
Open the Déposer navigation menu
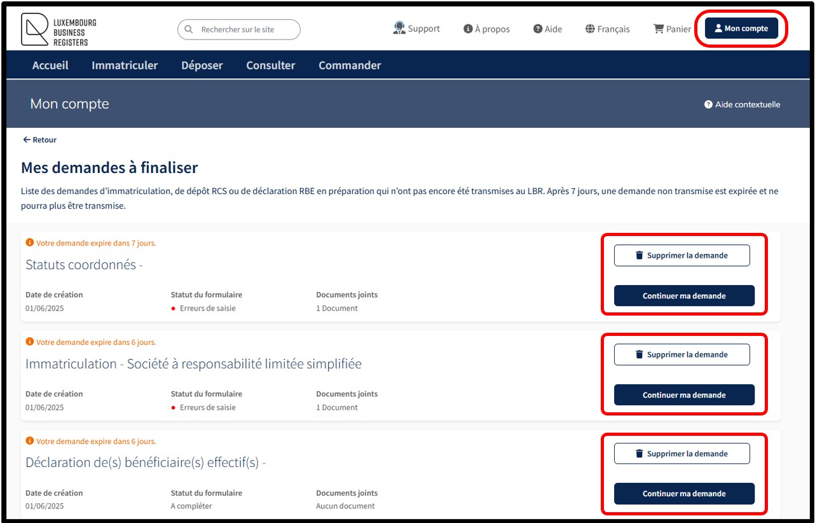click(x=202, y=66)
